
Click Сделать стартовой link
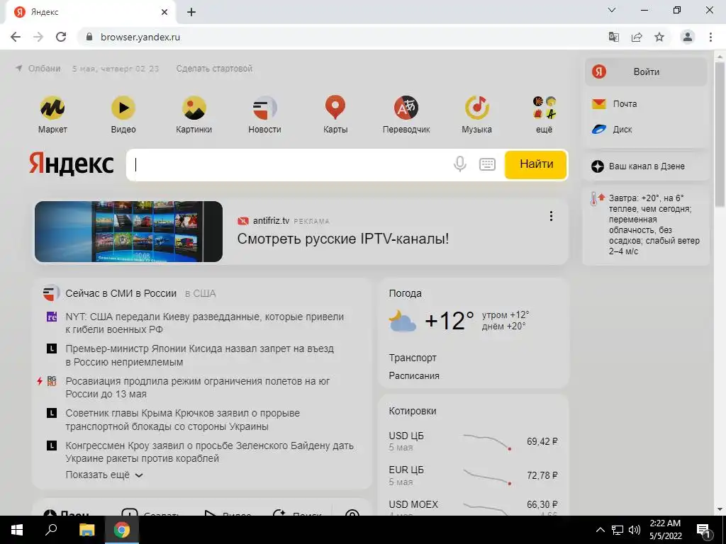point(214,69)
